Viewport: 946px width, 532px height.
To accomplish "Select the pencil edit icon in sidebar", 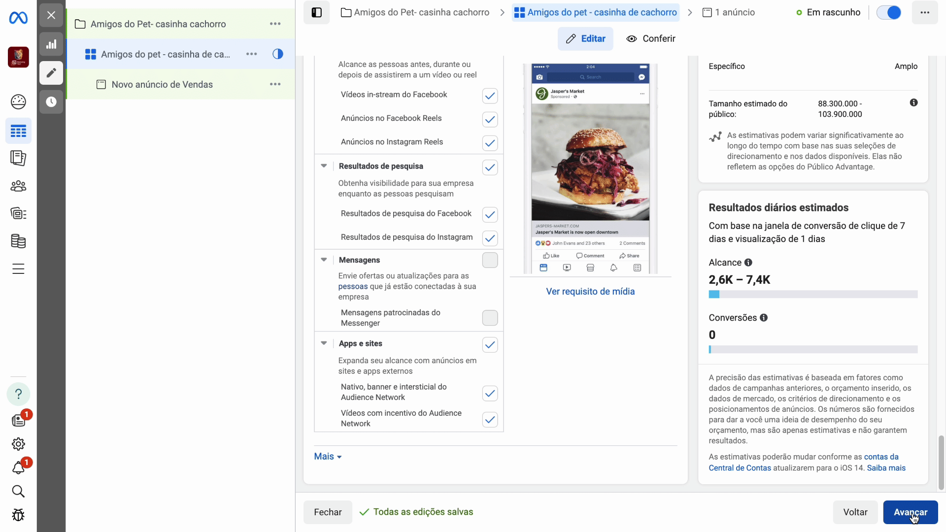I will point(51,73).
